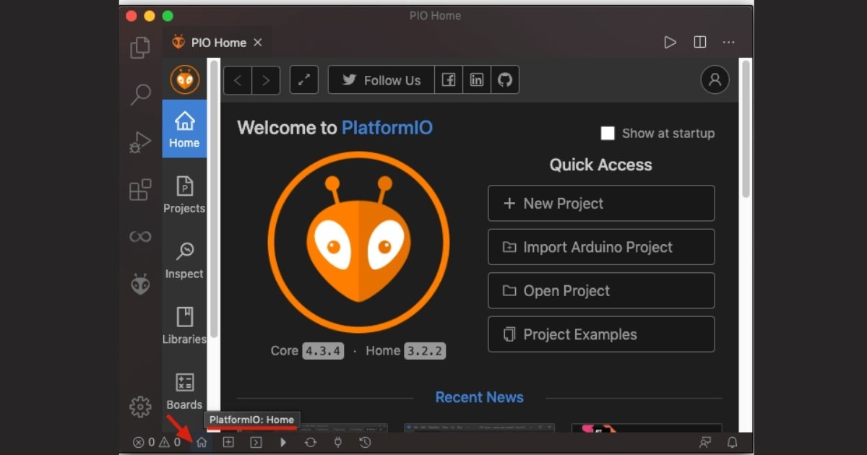Open the account profile icon
The width and height of the screenshot is (867, 455).
coord(715,80)
